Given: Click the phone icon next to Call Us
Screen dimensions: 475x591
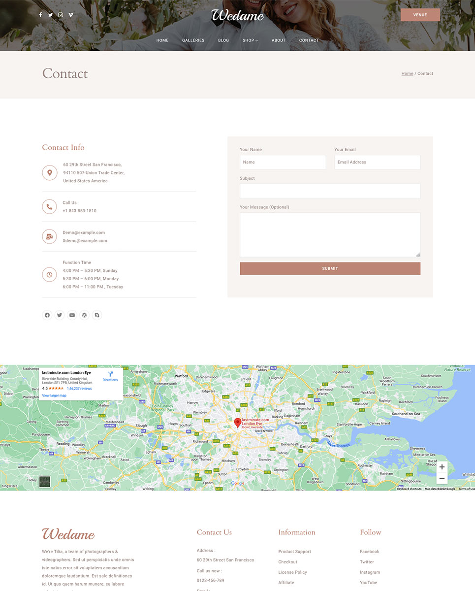Looking at the screenshot, I should [x=49, y=206].
